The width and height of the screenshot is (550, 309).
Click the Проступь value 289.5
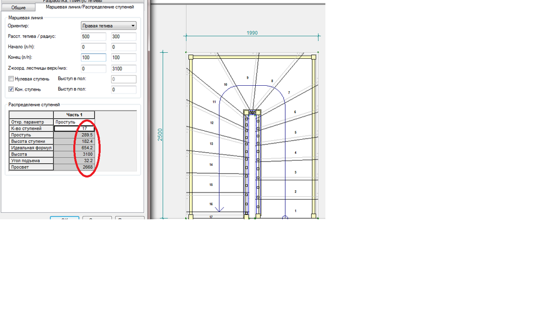tap(74, 135)
